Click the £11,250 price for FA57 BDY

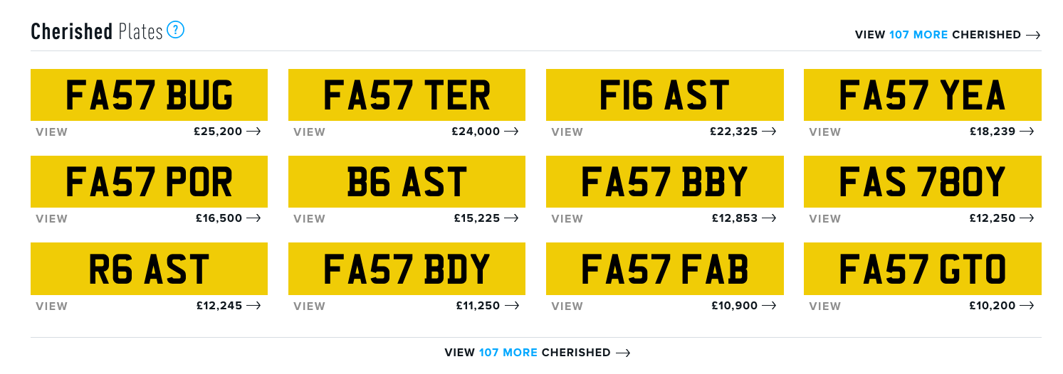[x=478, y=306]
